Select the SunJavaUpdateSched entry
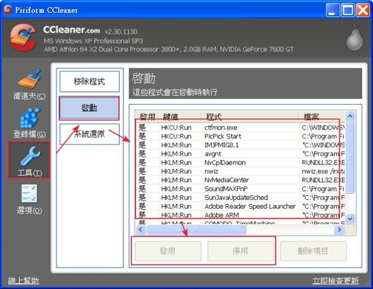373x289 pixels. click(240, 197)
